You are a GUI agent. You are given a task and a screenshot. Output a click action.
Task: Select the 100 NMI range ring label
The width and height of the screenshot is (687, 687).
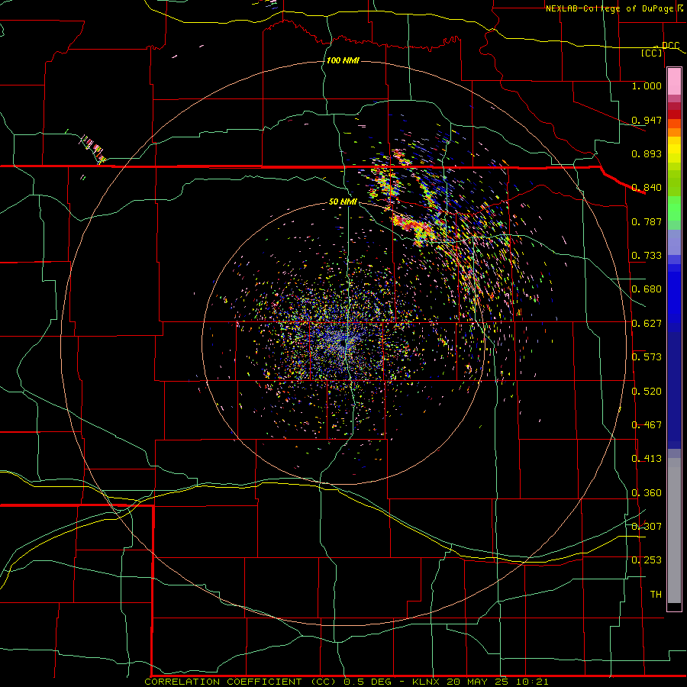343,60
